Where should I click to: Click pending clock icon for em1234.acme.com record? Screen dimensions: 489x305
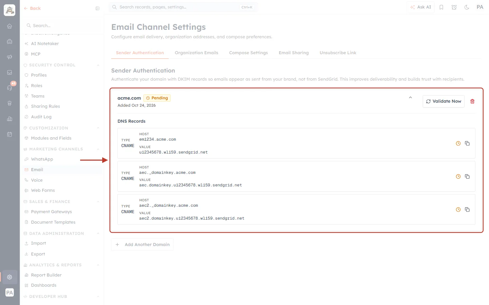(458, 143)
